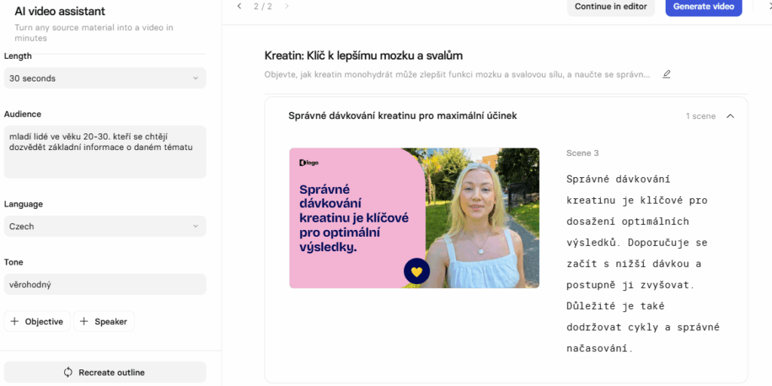Viewport: 772px width, 386px height.
Task: Click the logo in the scene thumbnail
Action: point(308,162)
